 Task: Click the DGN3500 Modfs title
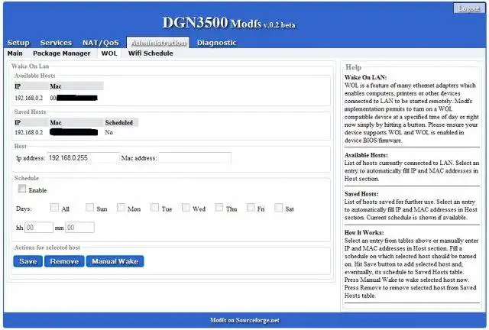click(x=229, y=23)
